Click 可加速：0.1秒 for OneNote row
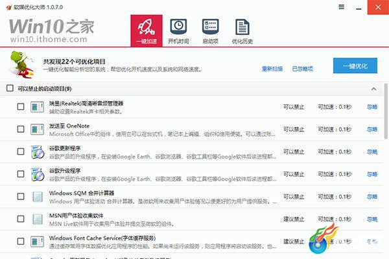The height and width of the screenshot is (259, 389). 335,129
